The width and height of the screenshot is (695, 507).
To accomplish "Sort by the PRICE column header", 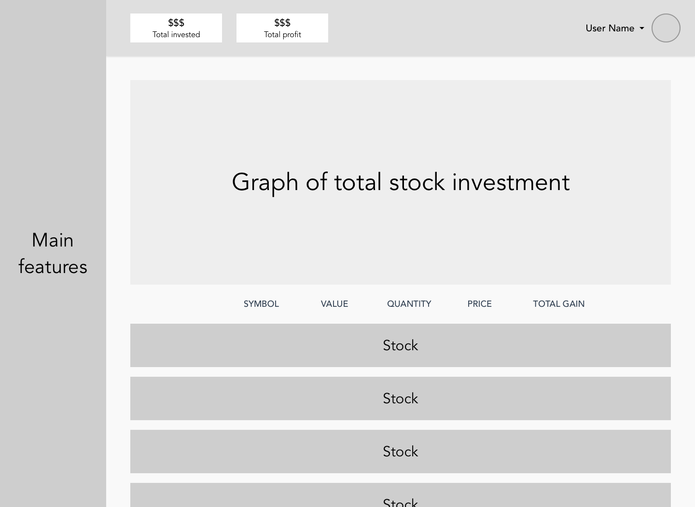I will (x=479, y=304).
